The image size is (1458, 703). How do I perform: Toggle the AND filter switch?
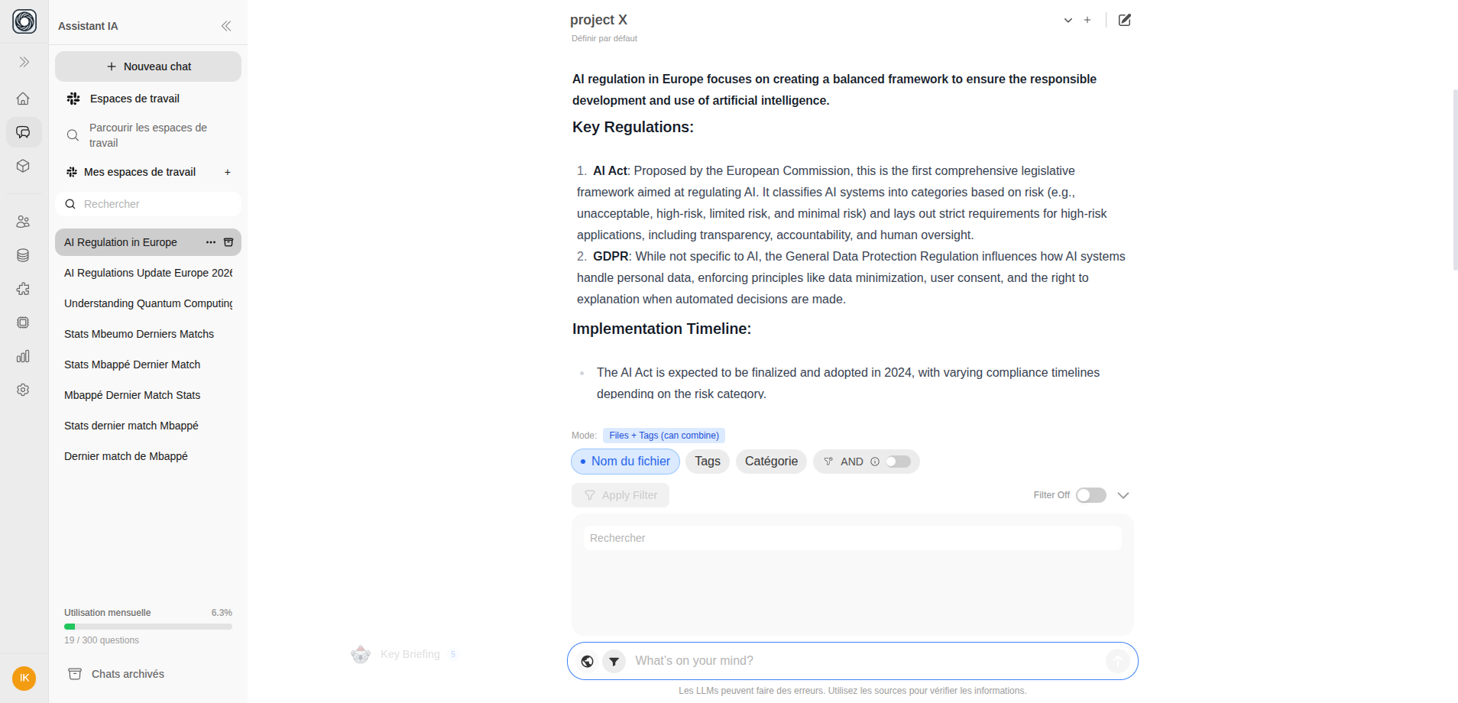coord(899,462)
